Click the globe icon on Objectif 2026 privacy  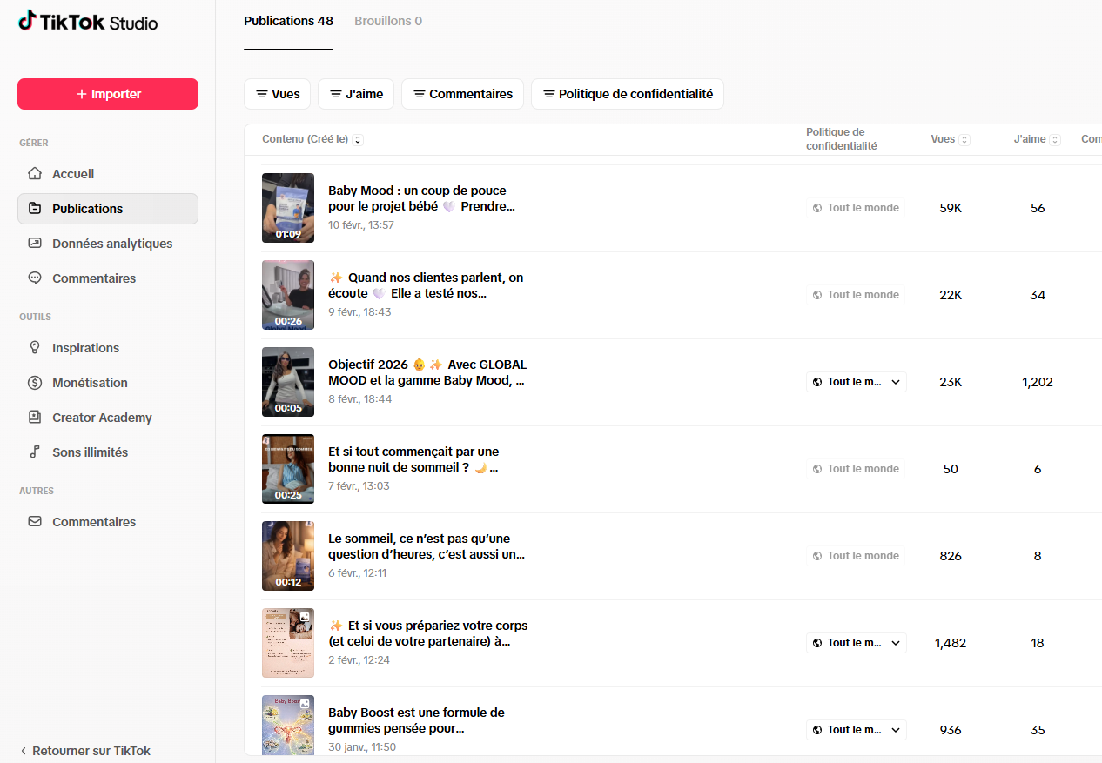tap(817, 382)
